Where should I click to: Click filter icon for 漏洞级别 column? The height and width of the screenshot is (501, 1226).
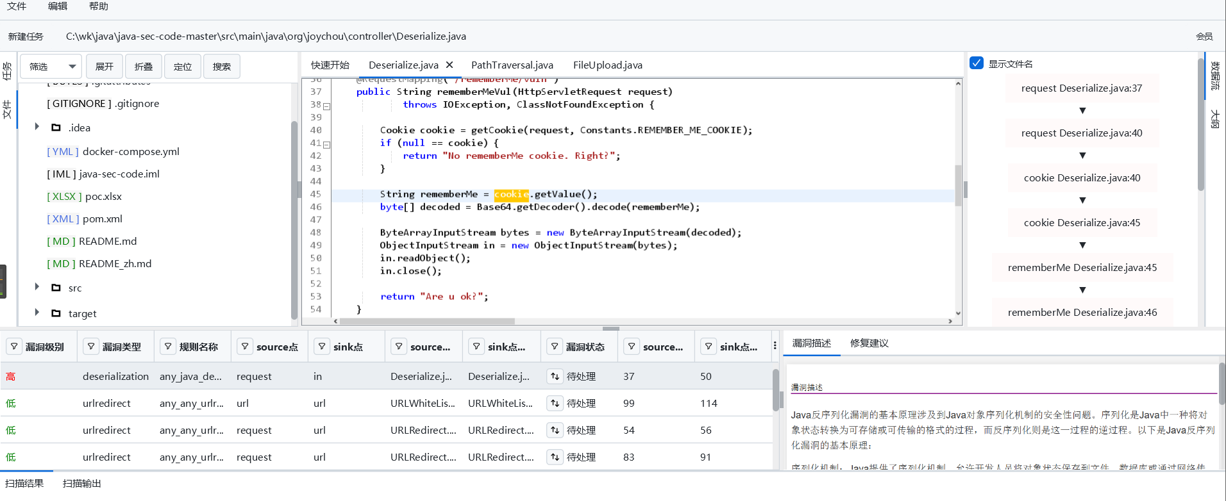14,347
